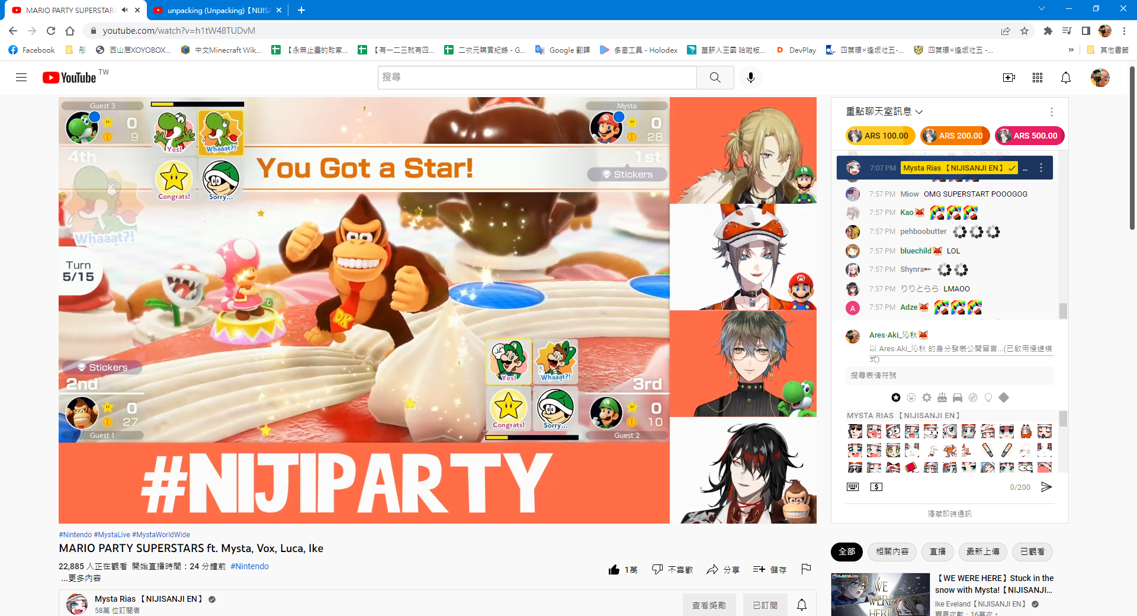Image resolution: width=1137 pixels, height=616 pixels.
Task: Open the #MystaWorldWide hashtag link
Action: (x=161, y=535)
